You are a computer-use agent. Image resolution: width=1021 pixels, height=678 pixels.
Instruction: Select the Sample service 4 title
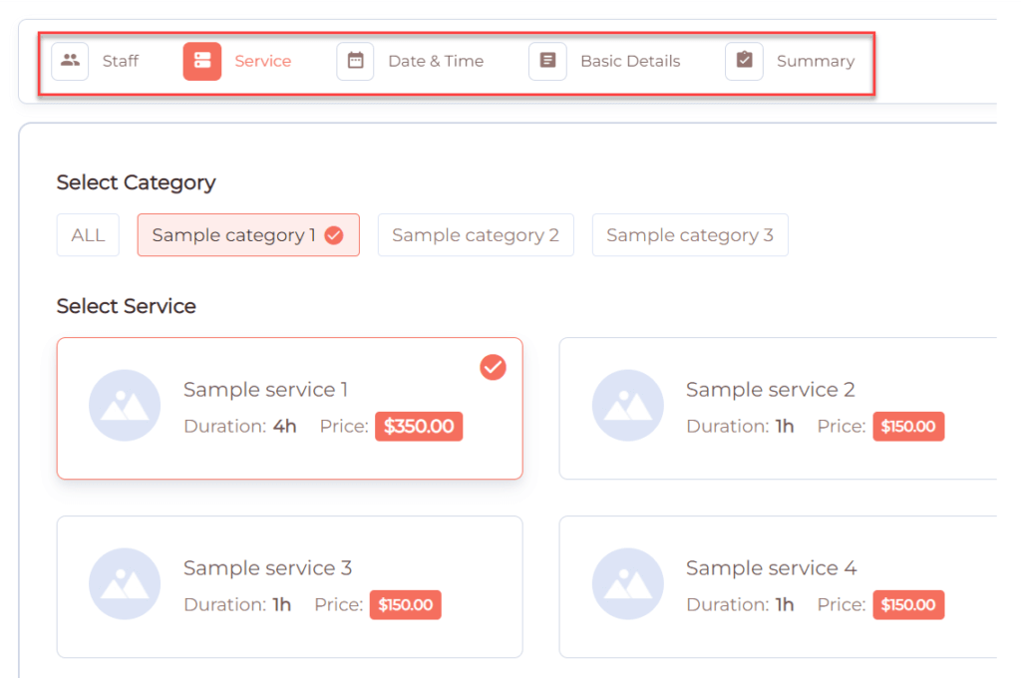(x=771, y=568)
